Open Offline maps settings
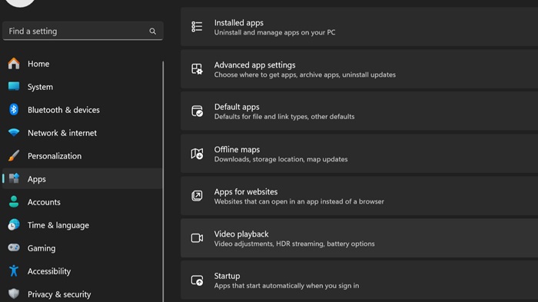 tap(359, 154)
